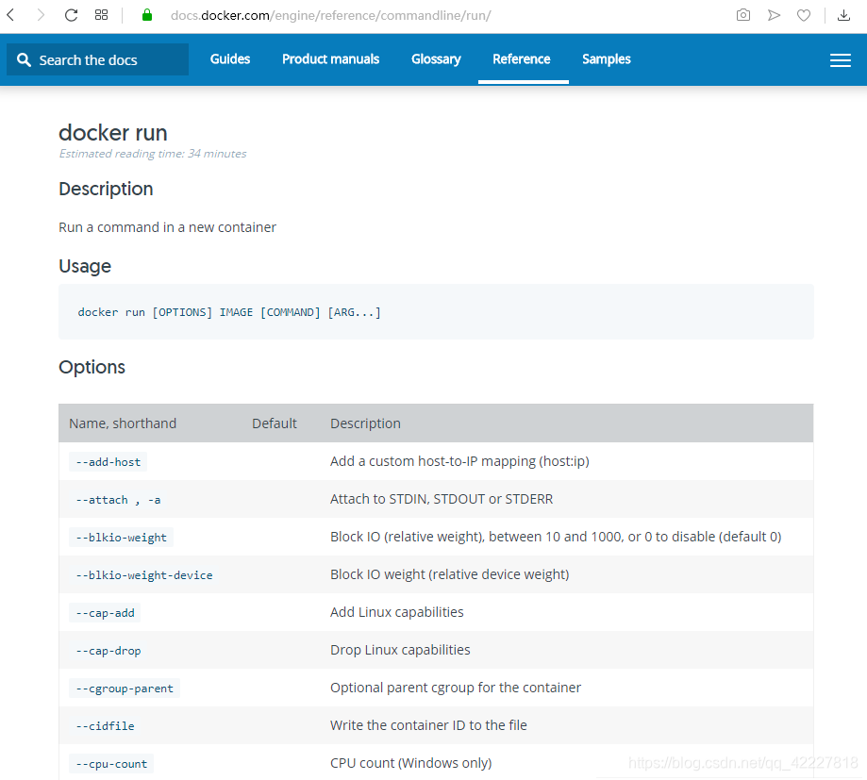Click 'CPU count (Windows only)' description
Image resolution: width=867 pixels, height=780 pixels.
(x=410, y=763)
